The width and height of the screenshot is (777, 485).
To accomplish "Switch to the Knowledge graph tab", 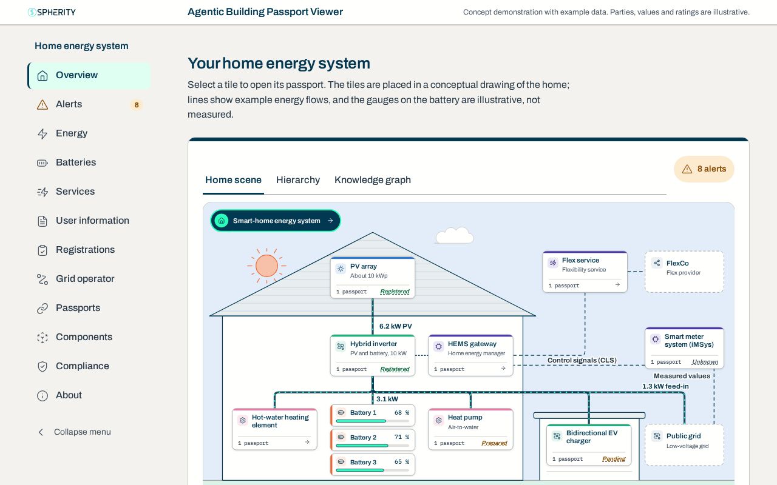I will pos(373,180).
